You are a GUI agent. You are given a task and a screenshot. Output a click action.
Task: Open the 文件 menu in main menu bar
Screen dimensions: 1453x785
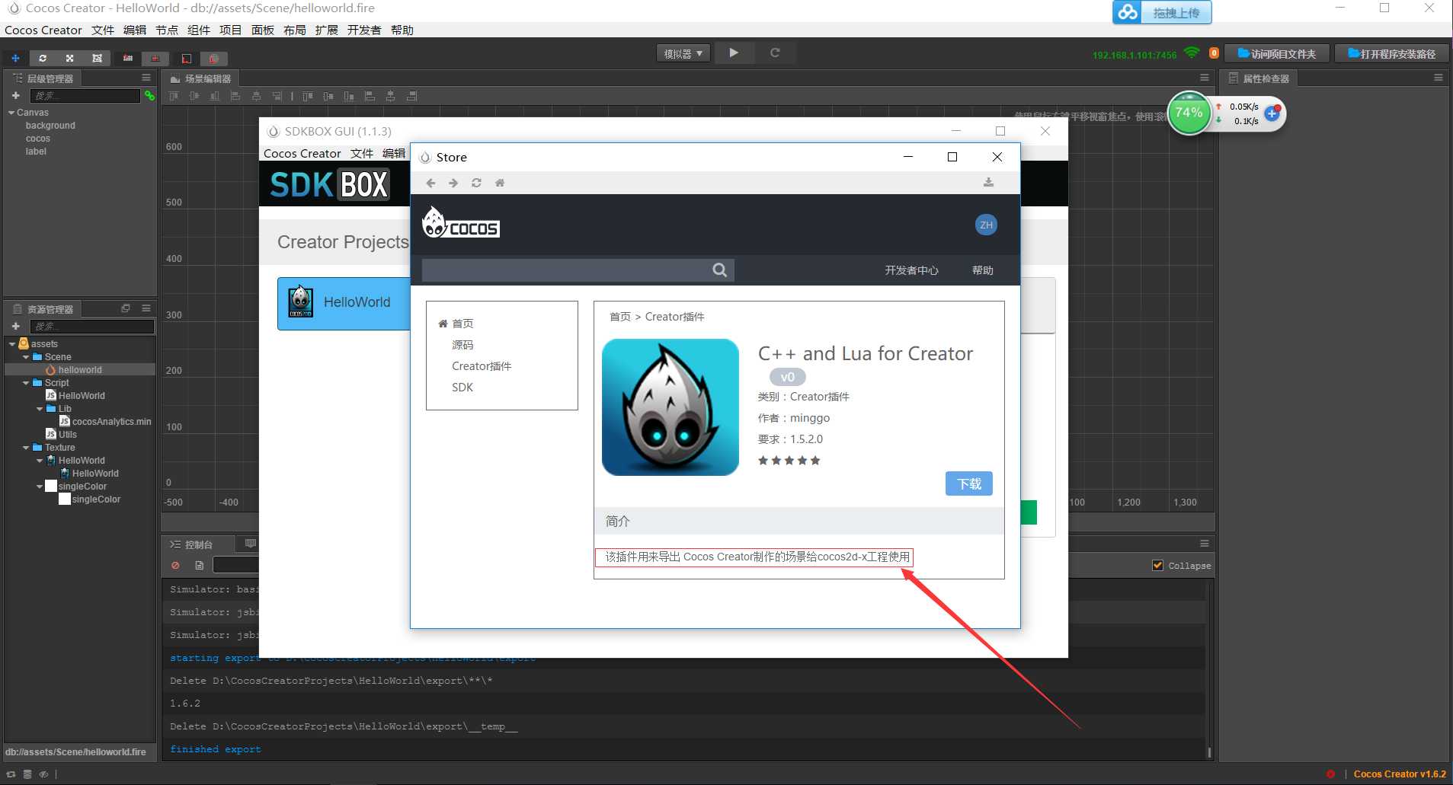click(103, 30)
